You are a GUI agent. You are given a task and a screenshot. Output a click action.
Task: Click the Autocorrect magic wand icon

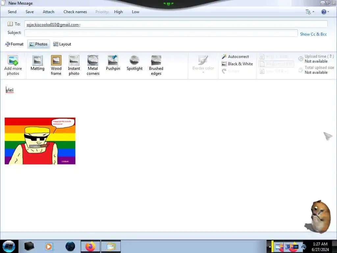224,57
